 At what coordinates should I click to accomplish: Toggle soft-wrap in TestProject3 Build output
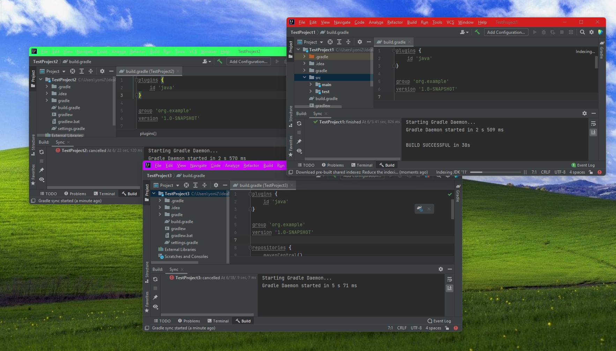point(449,279)
